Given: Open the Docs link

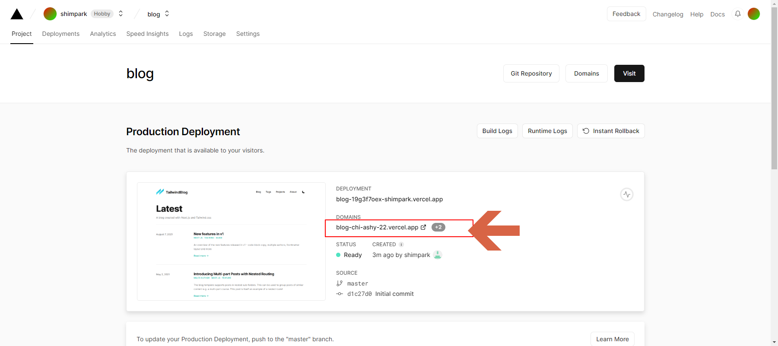Looking at the screenshot, I should point(718,14).
